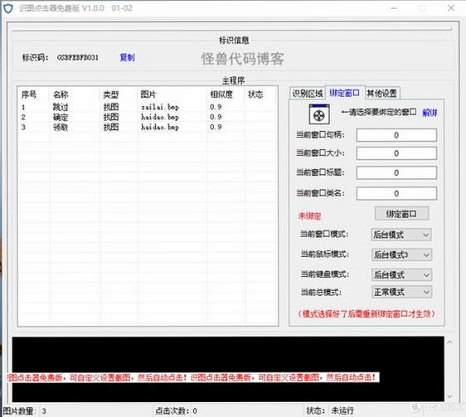466x417 pixels.
Task: Click haidao.bmp in the 确定 row
Action: [160, 117]
